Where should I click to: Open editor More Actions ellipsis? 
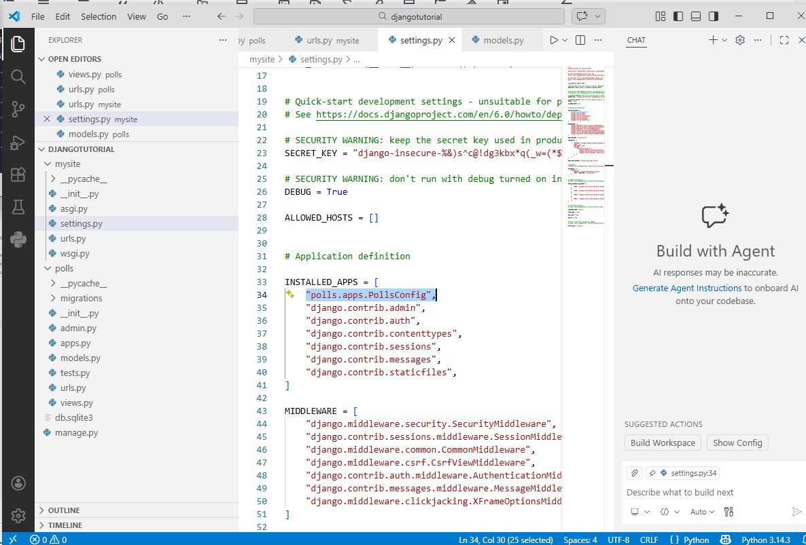(598, 40)
